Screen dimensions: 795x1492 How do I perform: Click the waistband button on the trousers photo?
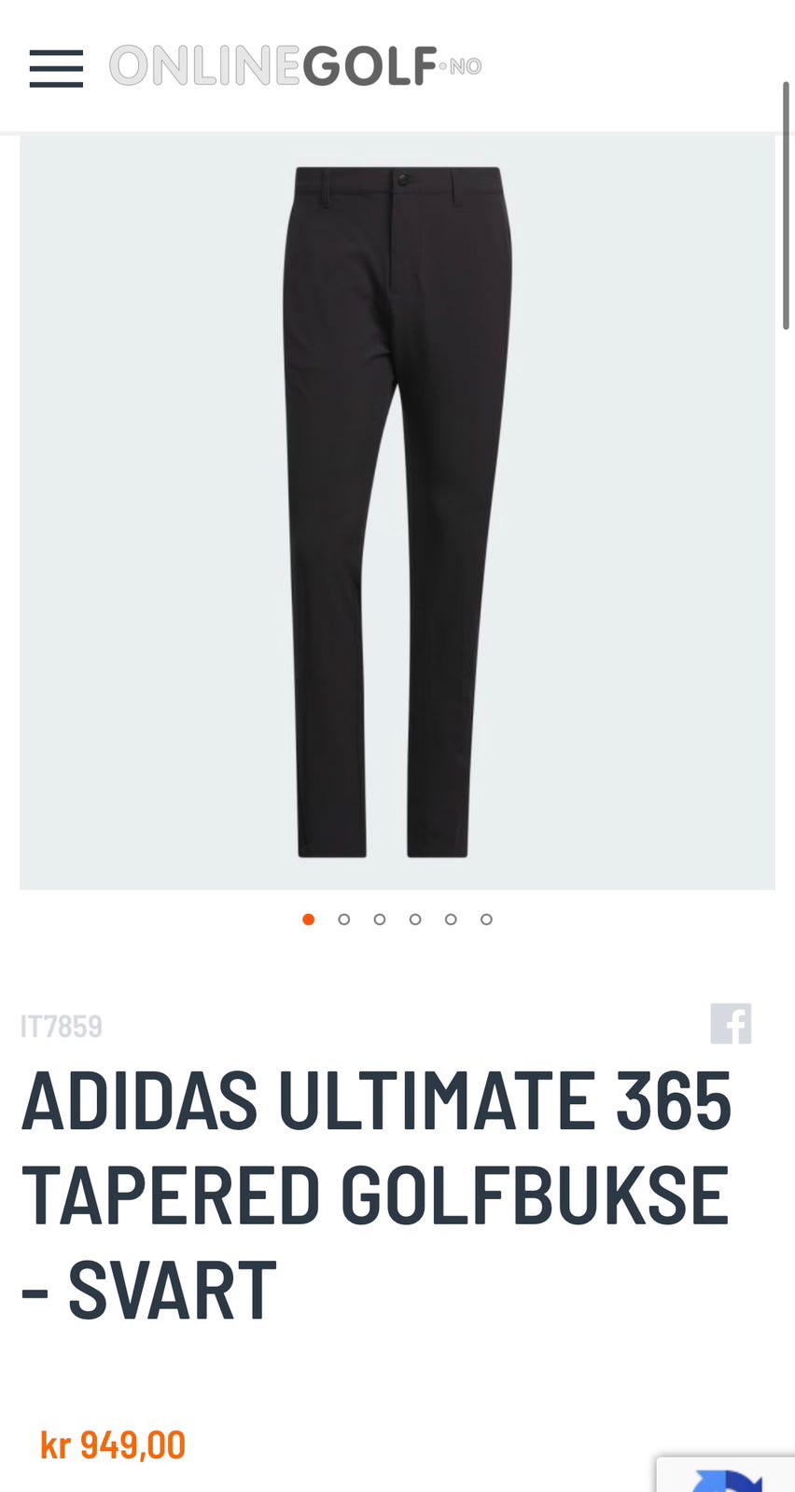403,179
